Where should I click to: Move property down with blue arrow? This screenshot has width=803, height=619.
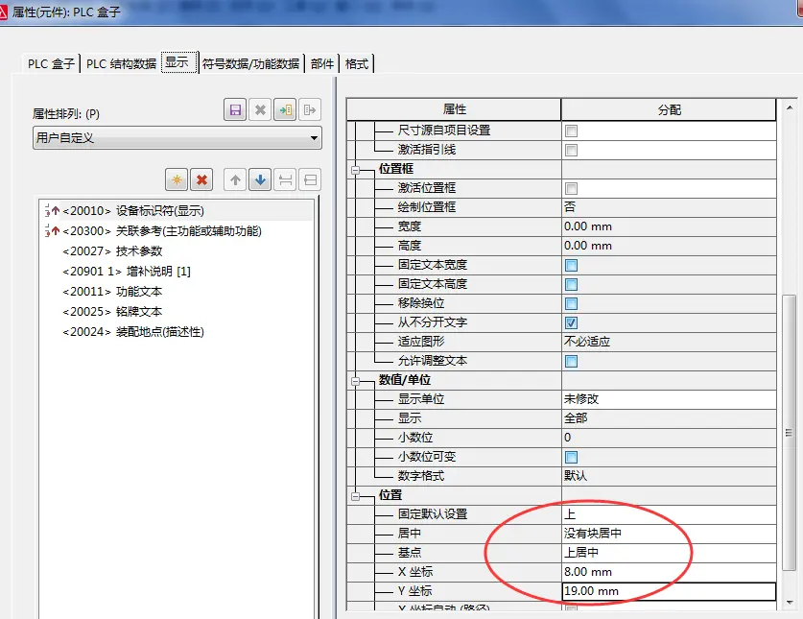click(x=260, y=179)
